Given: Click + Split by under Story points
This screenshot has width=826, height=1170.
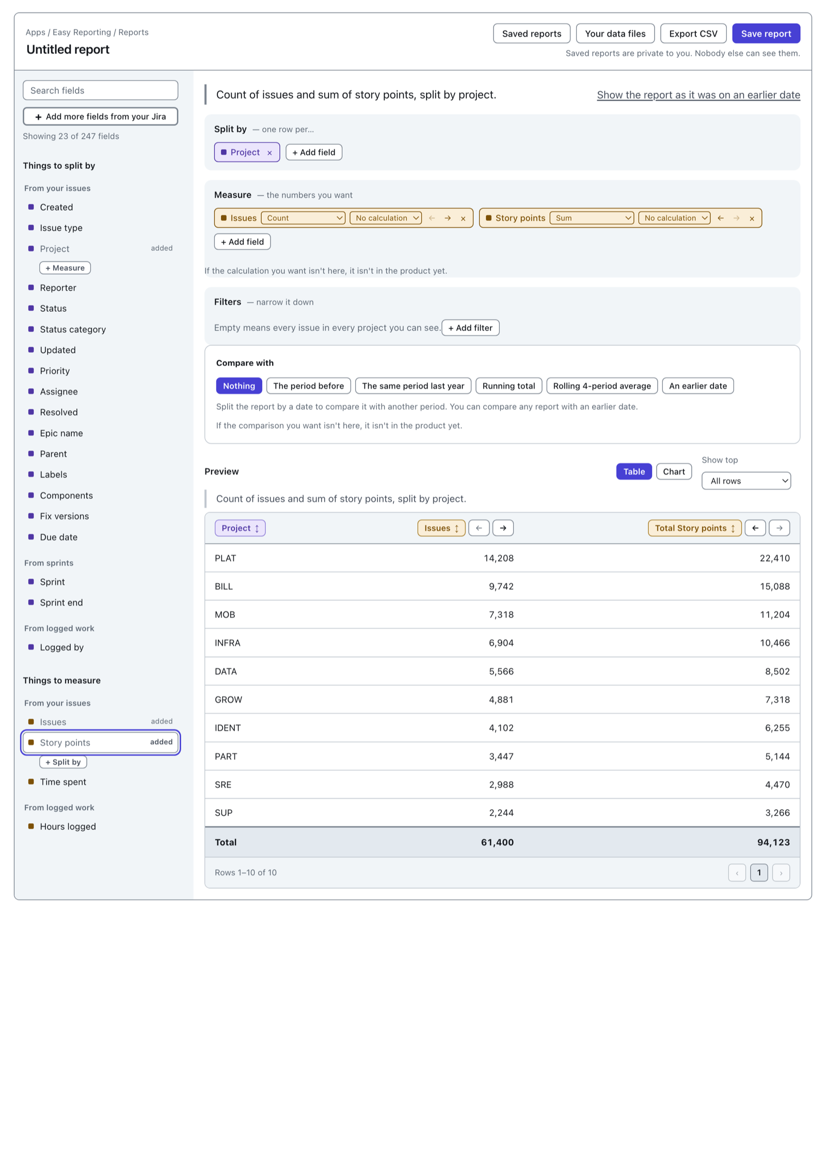Looking at the screenshot, I should [x=63, y=763].
